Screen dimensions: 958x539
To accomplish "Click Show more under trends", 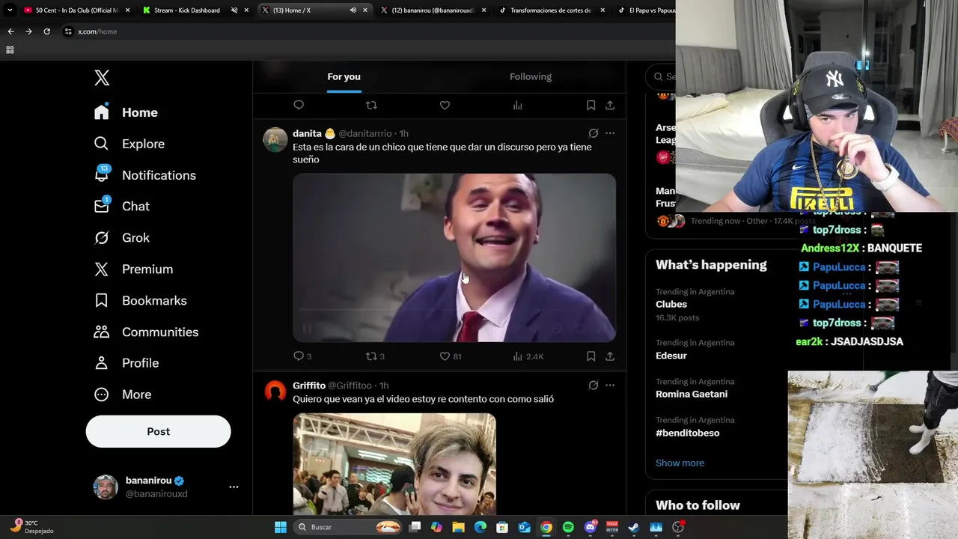I will (x=680, y=463).
